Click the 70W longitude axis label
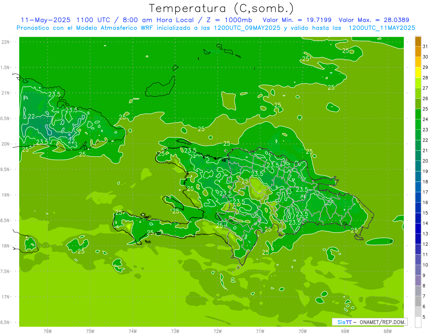 tap(302, 331)
